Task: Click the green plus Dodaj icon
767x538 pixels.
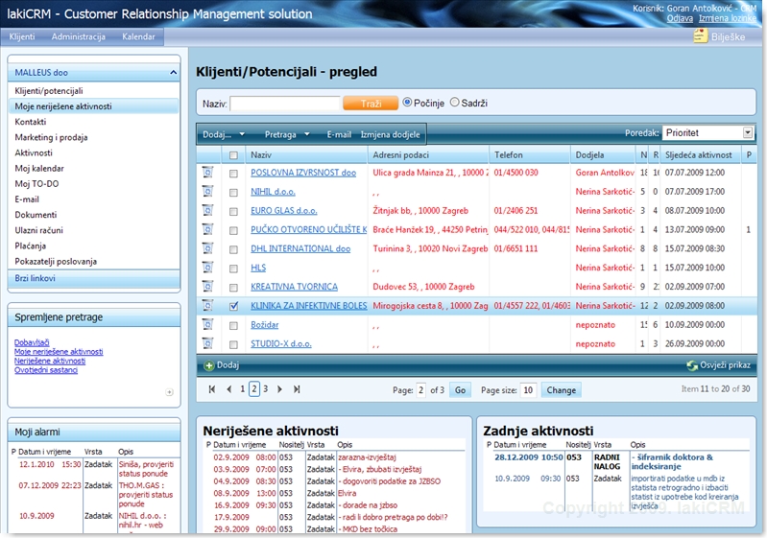Action: (208, 365)
